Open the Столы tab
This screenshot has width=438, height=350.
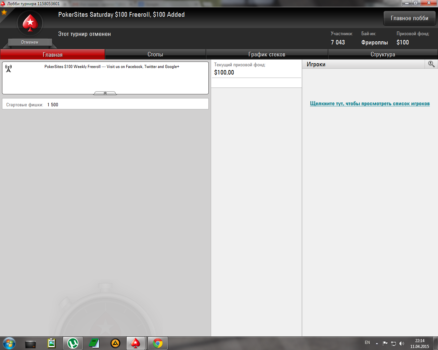point(155,54)
